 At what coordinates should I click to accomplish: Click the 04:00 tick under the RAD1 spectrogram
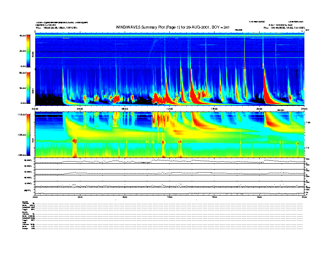80,109
